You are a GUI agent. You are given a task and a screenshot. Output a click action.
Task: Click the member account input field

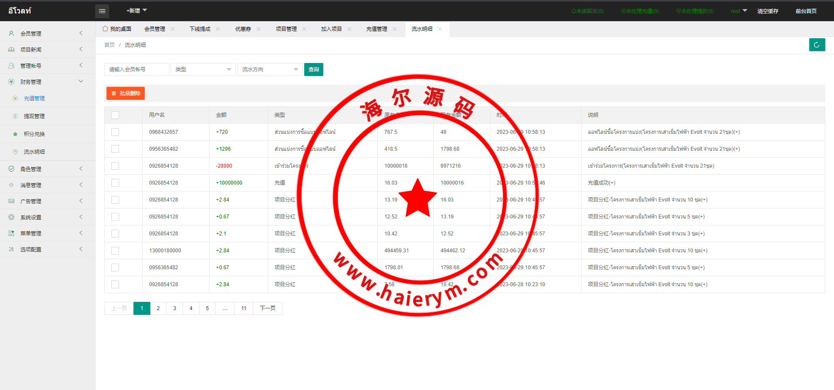coord(136,69)
